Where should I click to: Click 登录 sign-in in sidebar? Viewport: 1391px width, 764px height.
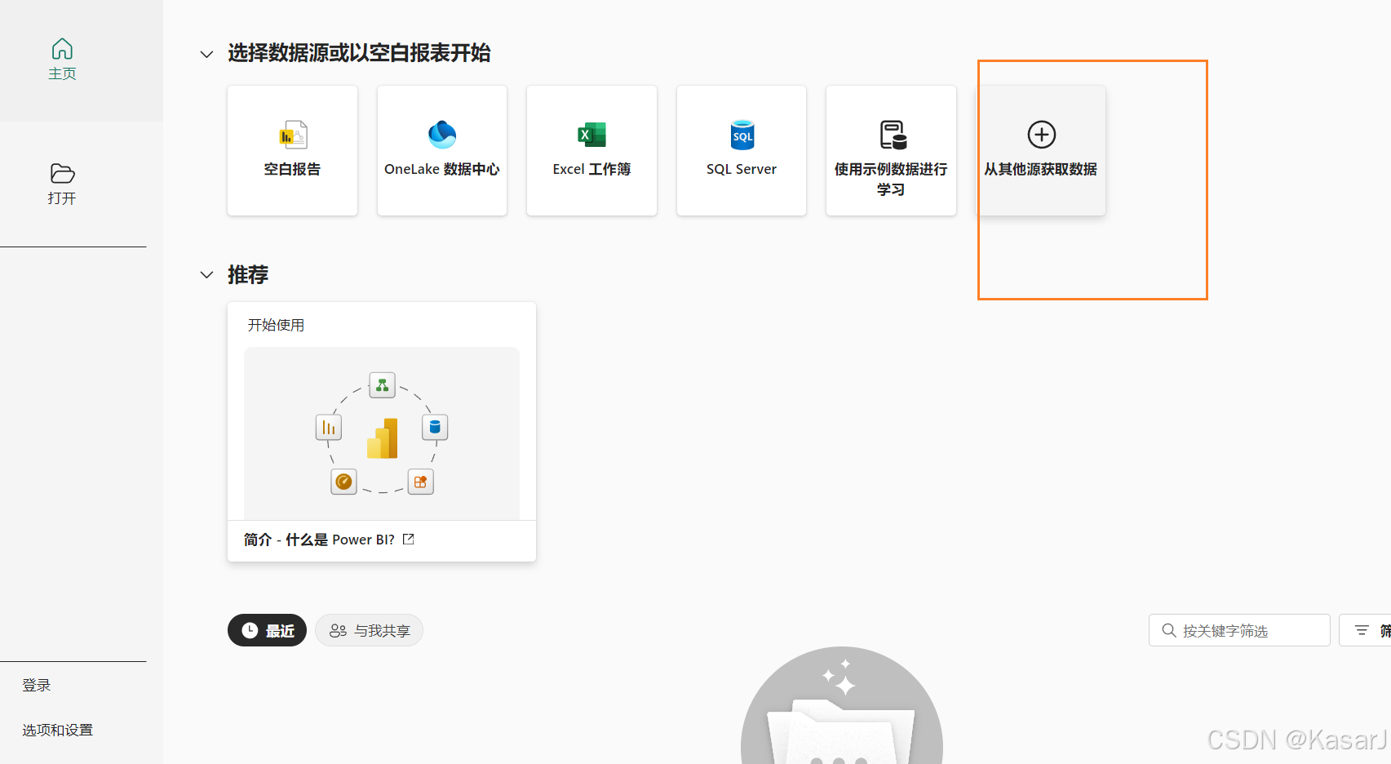coord(37,686)
